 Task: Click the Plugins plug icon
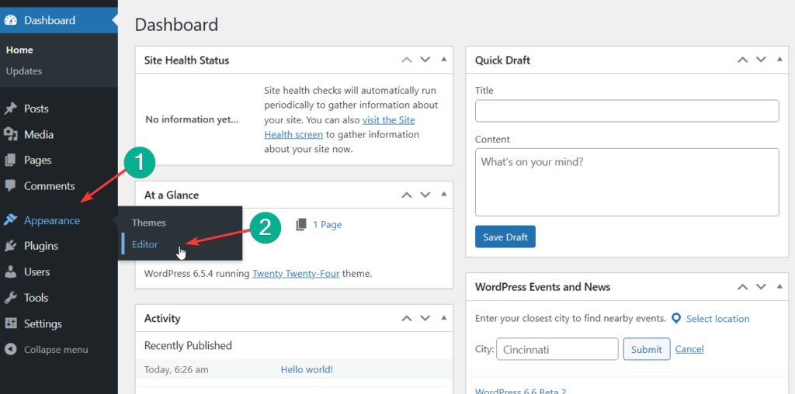coord(11,246)
